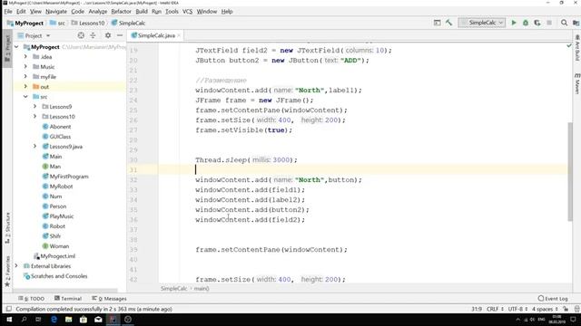
Task: Toggle the Project tool window stripe button
Action: (x=7, y=49)
